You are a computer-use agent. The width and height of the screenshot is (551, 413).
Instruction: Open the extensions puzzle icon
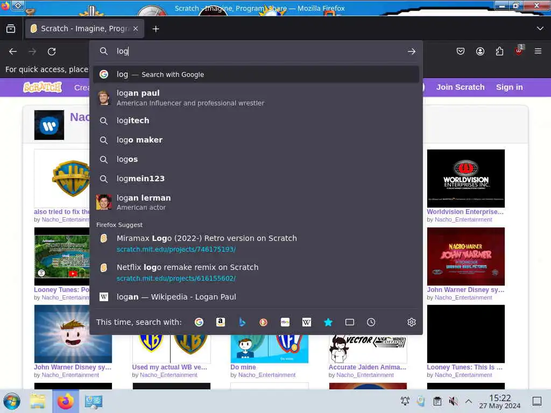click(499, 51)
